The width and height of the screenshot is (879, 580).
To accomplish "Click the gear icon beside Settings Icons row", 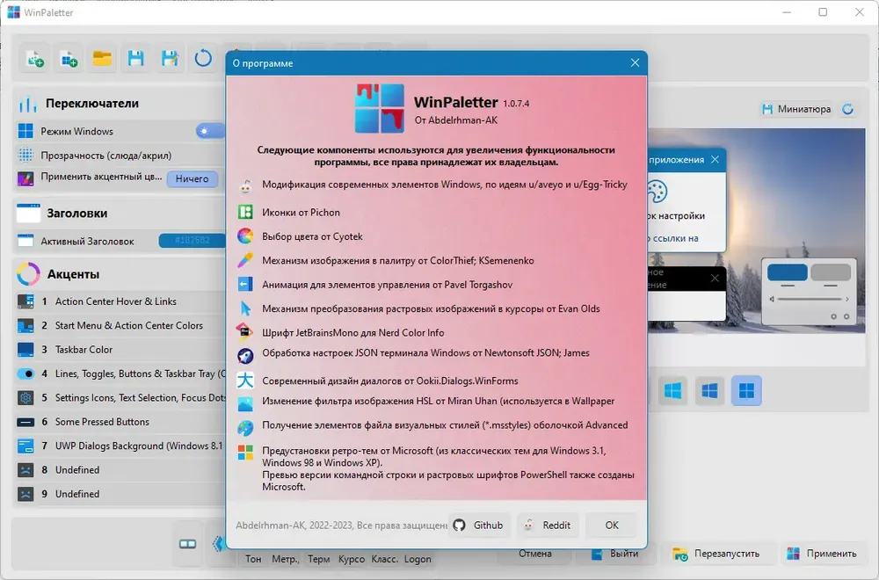I will tap(25, 398).
